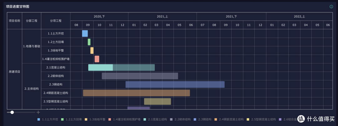
Task: Adjust the zoom slider handle
Action: (12, 112)
